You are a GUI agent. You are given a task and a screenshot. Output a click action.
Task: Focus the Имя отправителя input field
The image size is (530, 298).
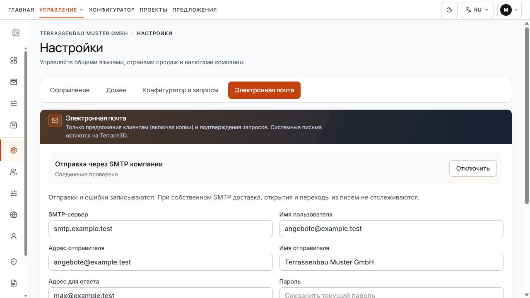pos(391,262)
